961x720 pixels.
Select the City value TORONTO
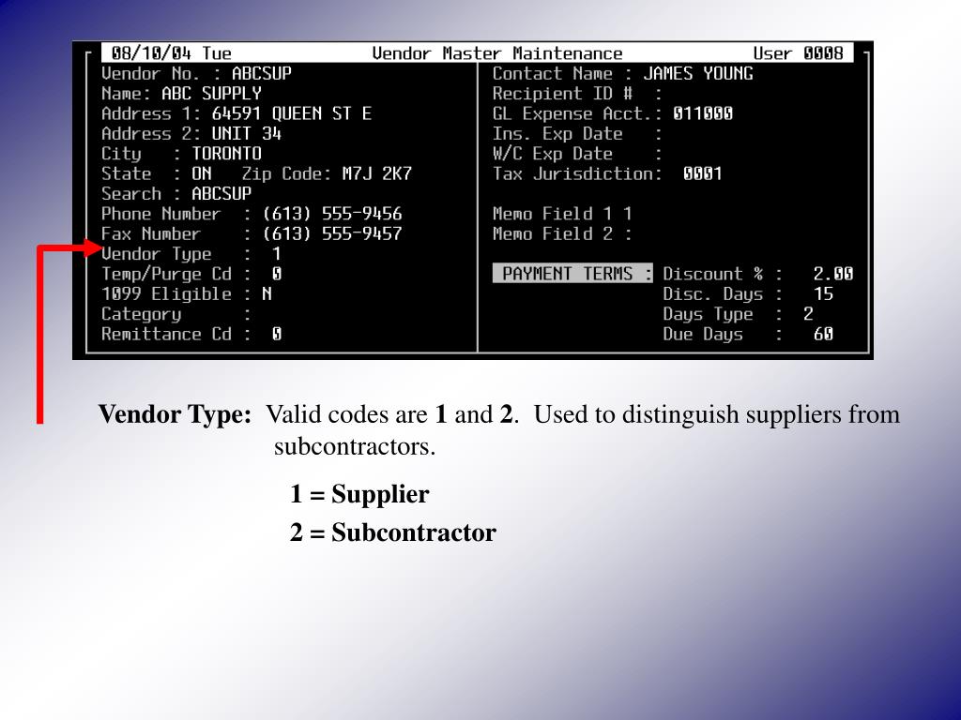click(x=226, y=154)
